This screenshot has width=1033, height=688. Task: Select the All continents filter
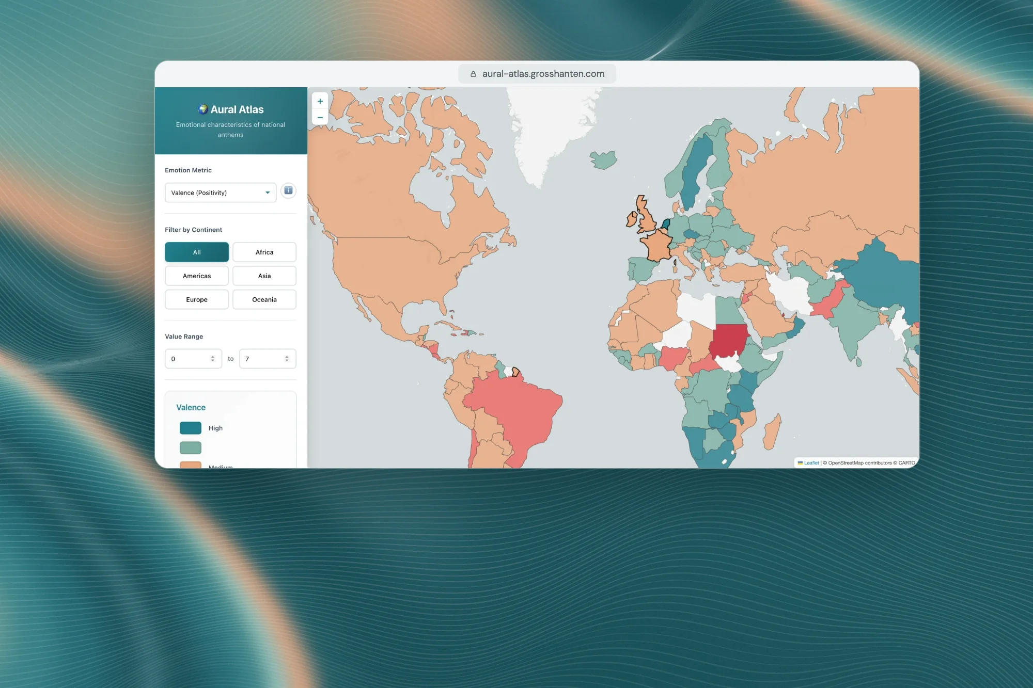[197, 252]
